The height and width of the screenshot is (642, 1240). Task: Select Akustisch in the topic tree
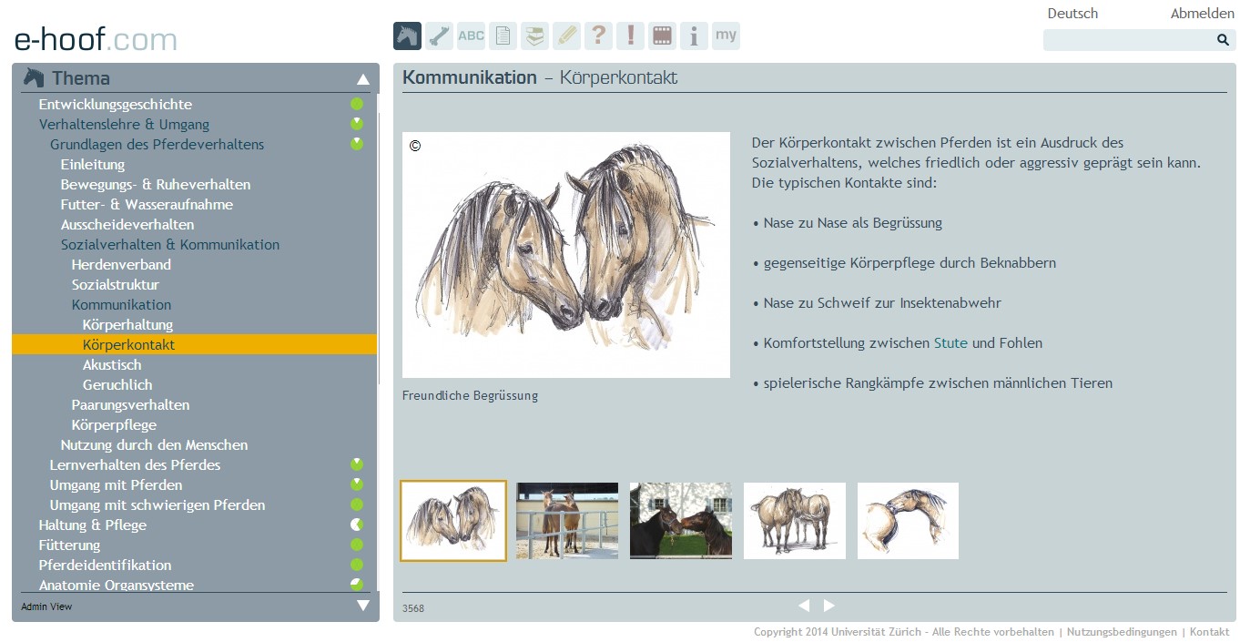coord(112,365)
